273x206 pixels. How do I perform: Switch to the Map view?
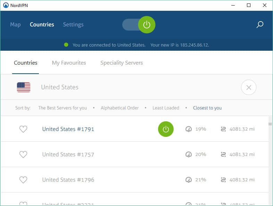coord(15,25)
